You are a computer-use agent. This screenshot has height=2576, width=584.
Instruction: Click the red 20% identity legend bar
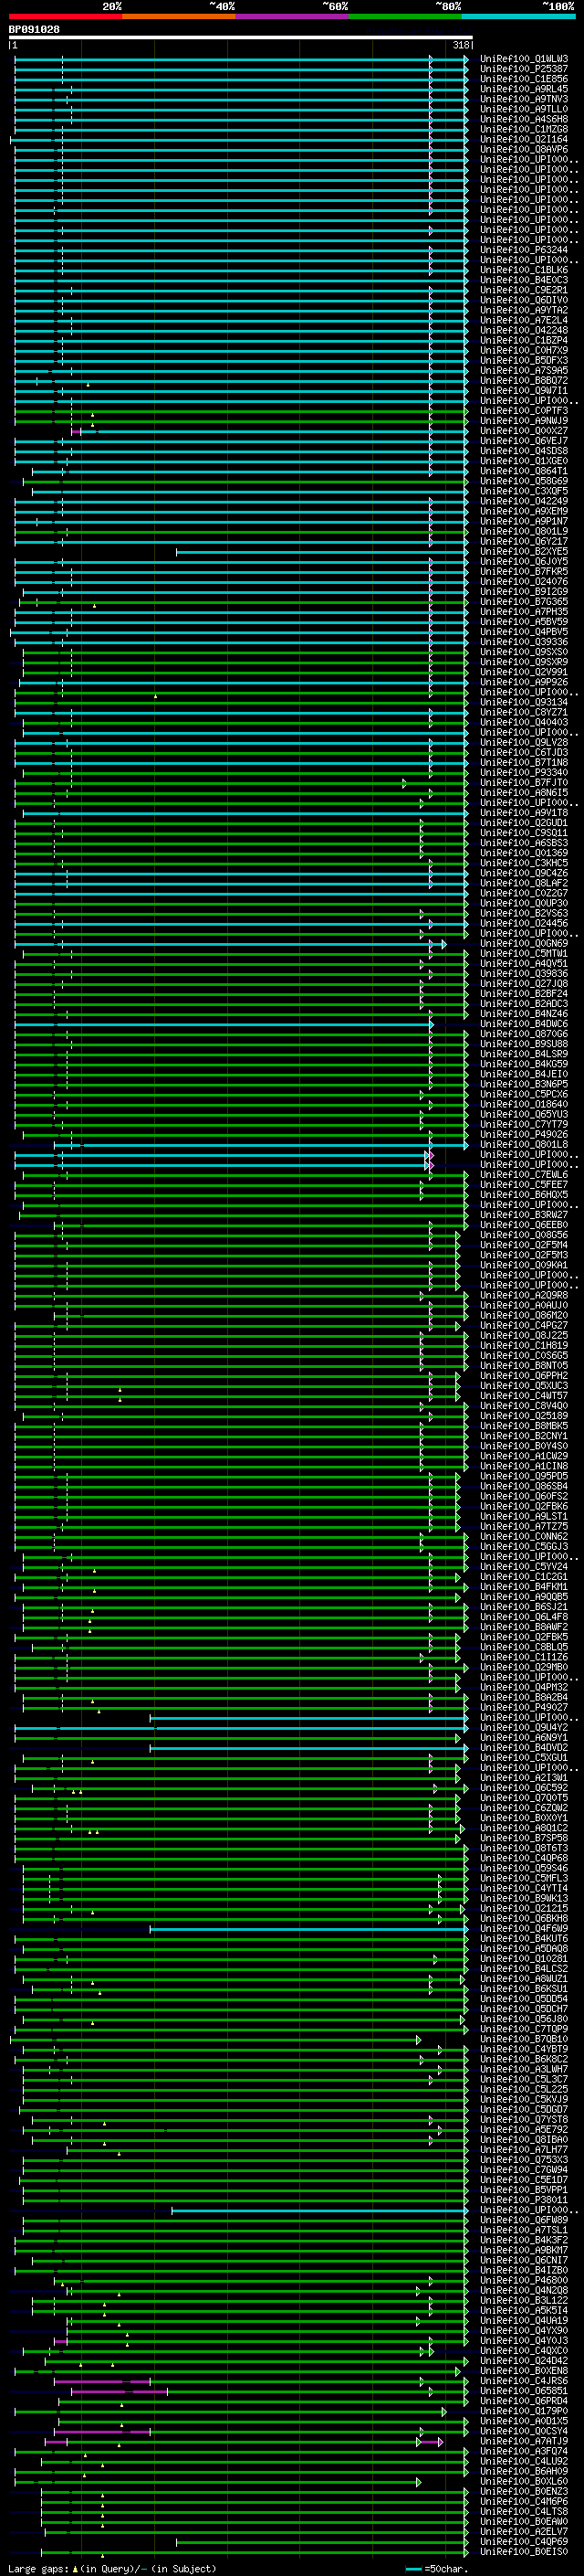tap(65, 16)
